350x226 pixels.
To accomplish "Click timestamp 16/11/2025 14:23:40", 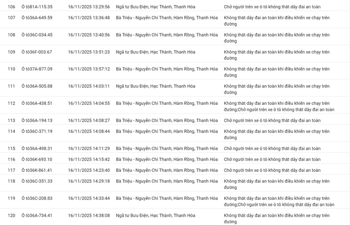I will [x=89, y=170].
